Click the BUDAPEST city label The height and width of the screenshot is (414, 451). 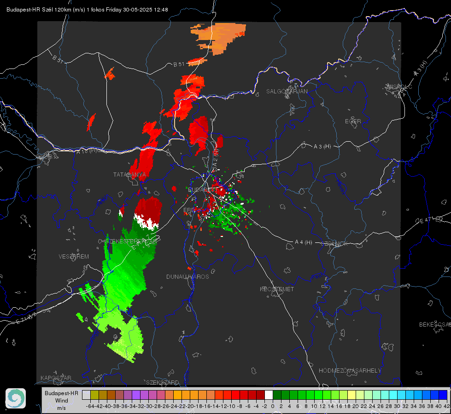(x=203, y=190)
